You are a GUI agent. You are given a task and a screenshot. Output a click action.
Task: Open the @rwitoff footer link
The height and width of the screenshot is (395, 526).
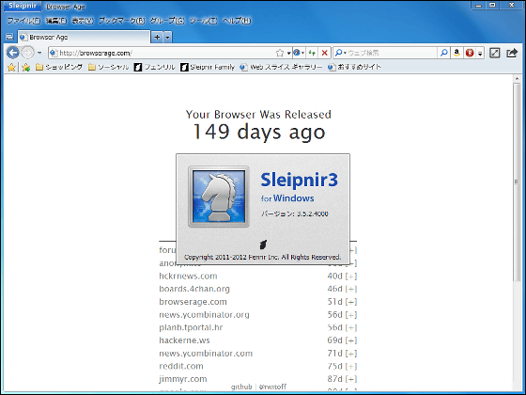coord(272,387)
